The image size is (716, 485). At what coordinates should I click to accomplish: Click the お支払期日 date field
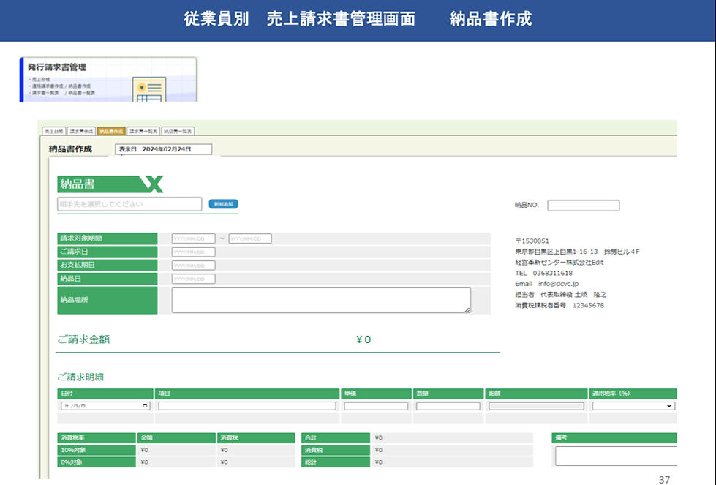(x=194, y=266)
